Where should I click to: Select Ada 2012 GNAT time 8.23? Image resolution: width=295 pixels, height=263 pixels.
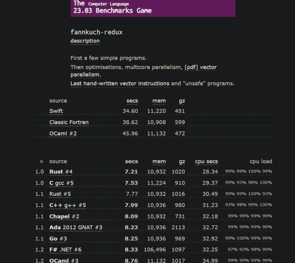coord(131,227)
